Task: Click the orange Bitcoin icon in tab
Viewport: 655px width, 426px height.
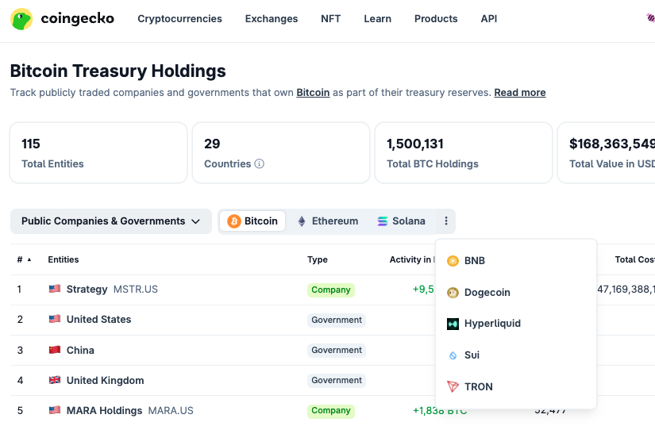Action: point(234,221)
